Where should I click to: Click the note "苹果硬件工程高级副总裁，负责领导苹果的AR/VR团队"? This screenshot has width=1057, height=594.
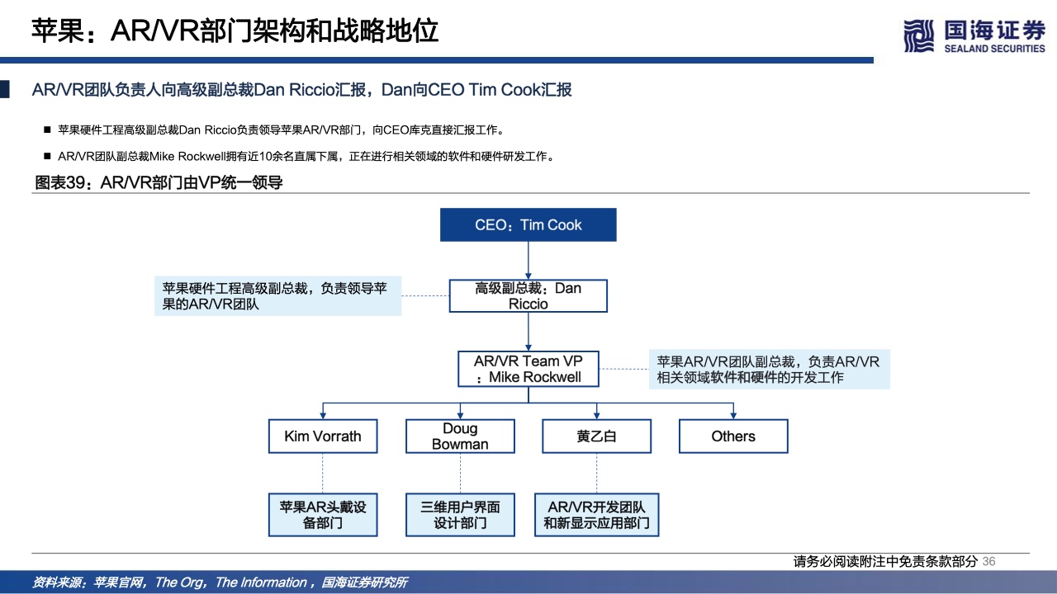coord(277,297)
